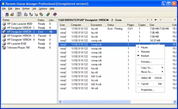Click the computer monitor toolbar icon
This screenshot has height=109, width=178.
click(x=7, y=14)
